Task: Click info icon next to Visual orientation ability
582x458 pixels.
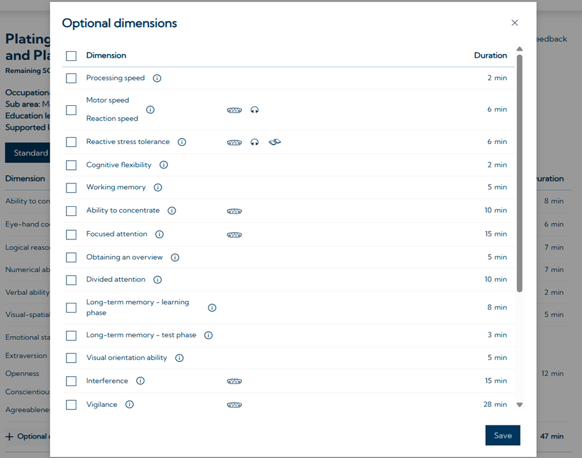Action: coord(179,358)
